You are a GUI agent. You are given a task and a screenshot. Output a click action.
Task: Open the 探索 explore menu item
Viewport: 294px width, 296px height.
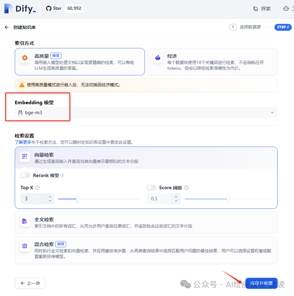[262, 9]
